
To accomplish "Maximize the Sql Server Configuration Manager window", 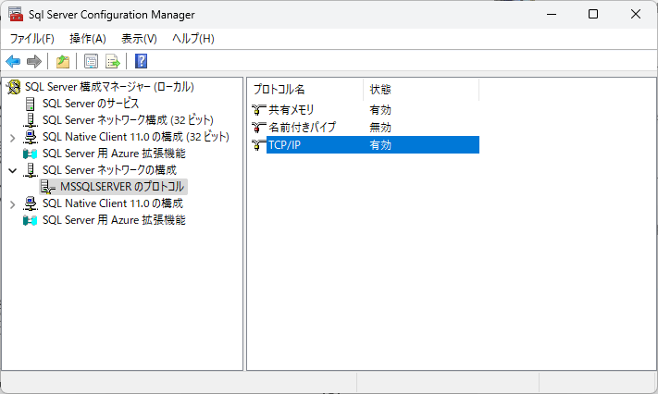I will (593, 14).
